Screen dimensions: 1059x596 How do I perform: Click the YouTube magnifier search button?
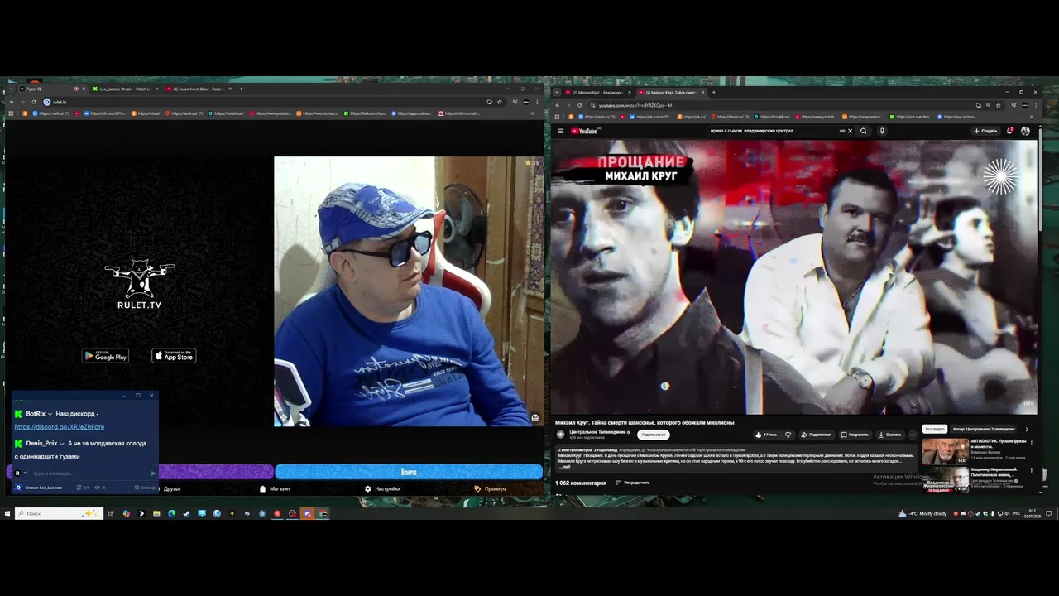click(x=864, y=131)
